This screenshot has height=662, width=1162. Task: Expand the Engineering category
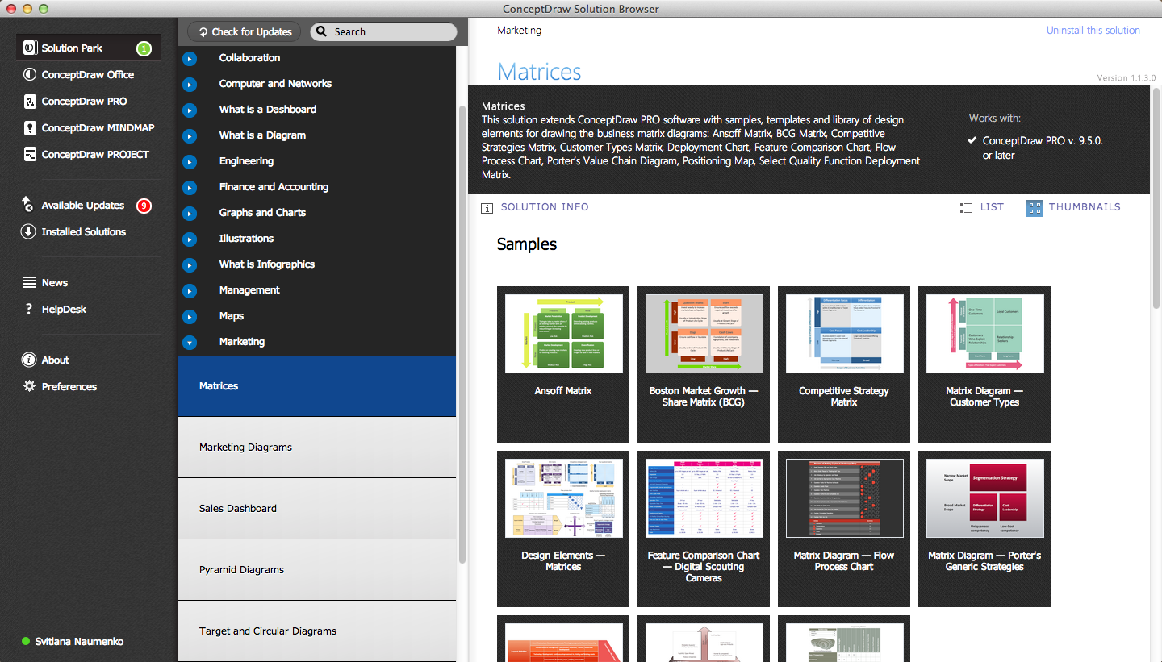pyautogui.click(x=190, y=162)
